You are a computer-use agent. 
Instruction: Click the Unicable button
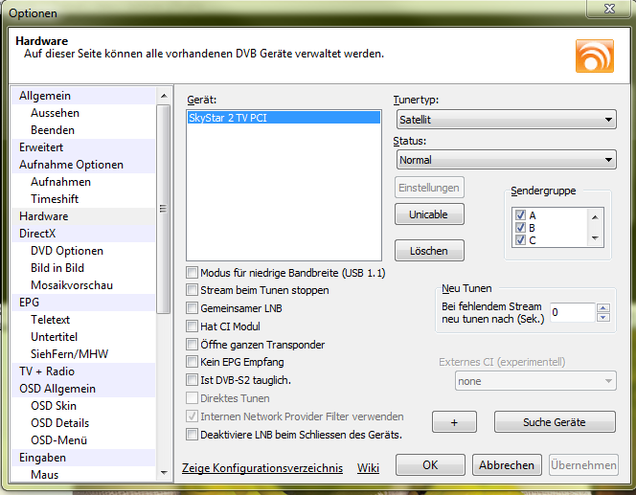coord(428,214)
